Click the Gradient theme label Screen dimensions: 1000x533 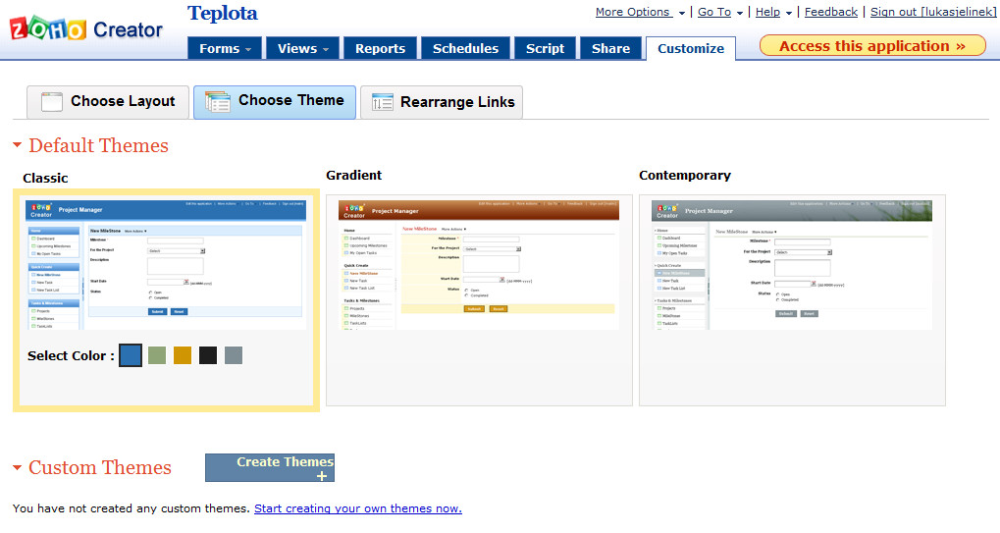pyautogui.click(x=354, y=176)
